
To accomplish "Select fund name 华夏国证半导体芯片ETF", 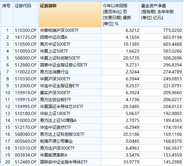I will tap(62, 106).
